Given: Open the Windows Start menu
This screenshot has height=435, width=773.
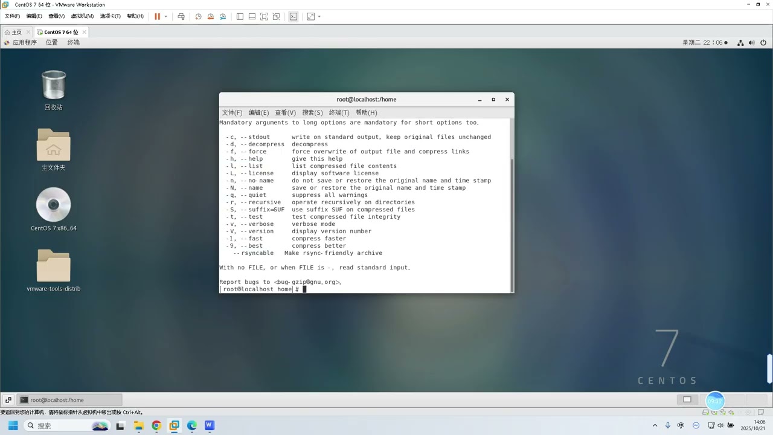Looking at the screenshot, I should pyautogui.click(x=13, y=425).
